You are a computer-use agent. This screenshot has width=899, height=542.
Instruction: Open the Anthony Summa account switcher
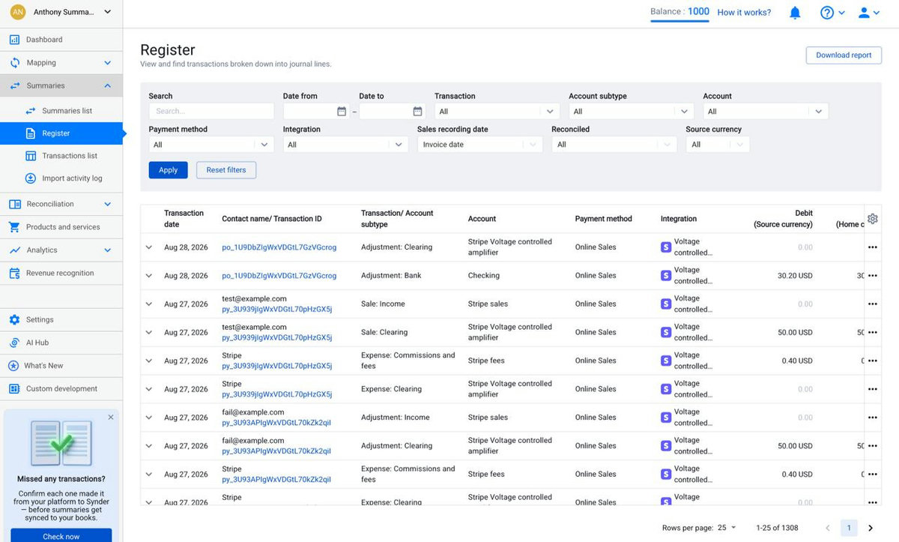[61, 12]
